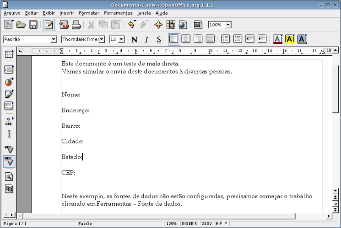Open the Ferramentas menu
Viewport: 341px width, 228px height.
(118, 13)
